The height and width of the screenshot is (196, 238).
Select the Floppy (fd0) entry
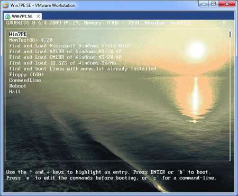tap(26, 74)
